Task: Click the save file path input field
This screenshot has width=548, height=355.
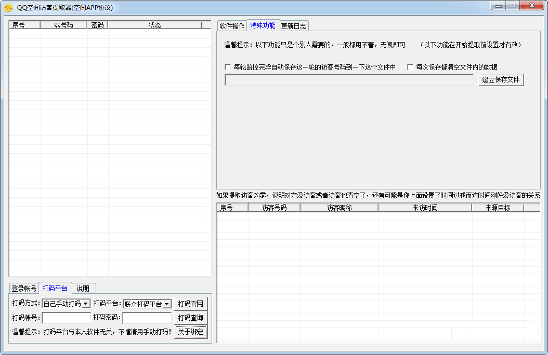Action: tap(349, 80)
